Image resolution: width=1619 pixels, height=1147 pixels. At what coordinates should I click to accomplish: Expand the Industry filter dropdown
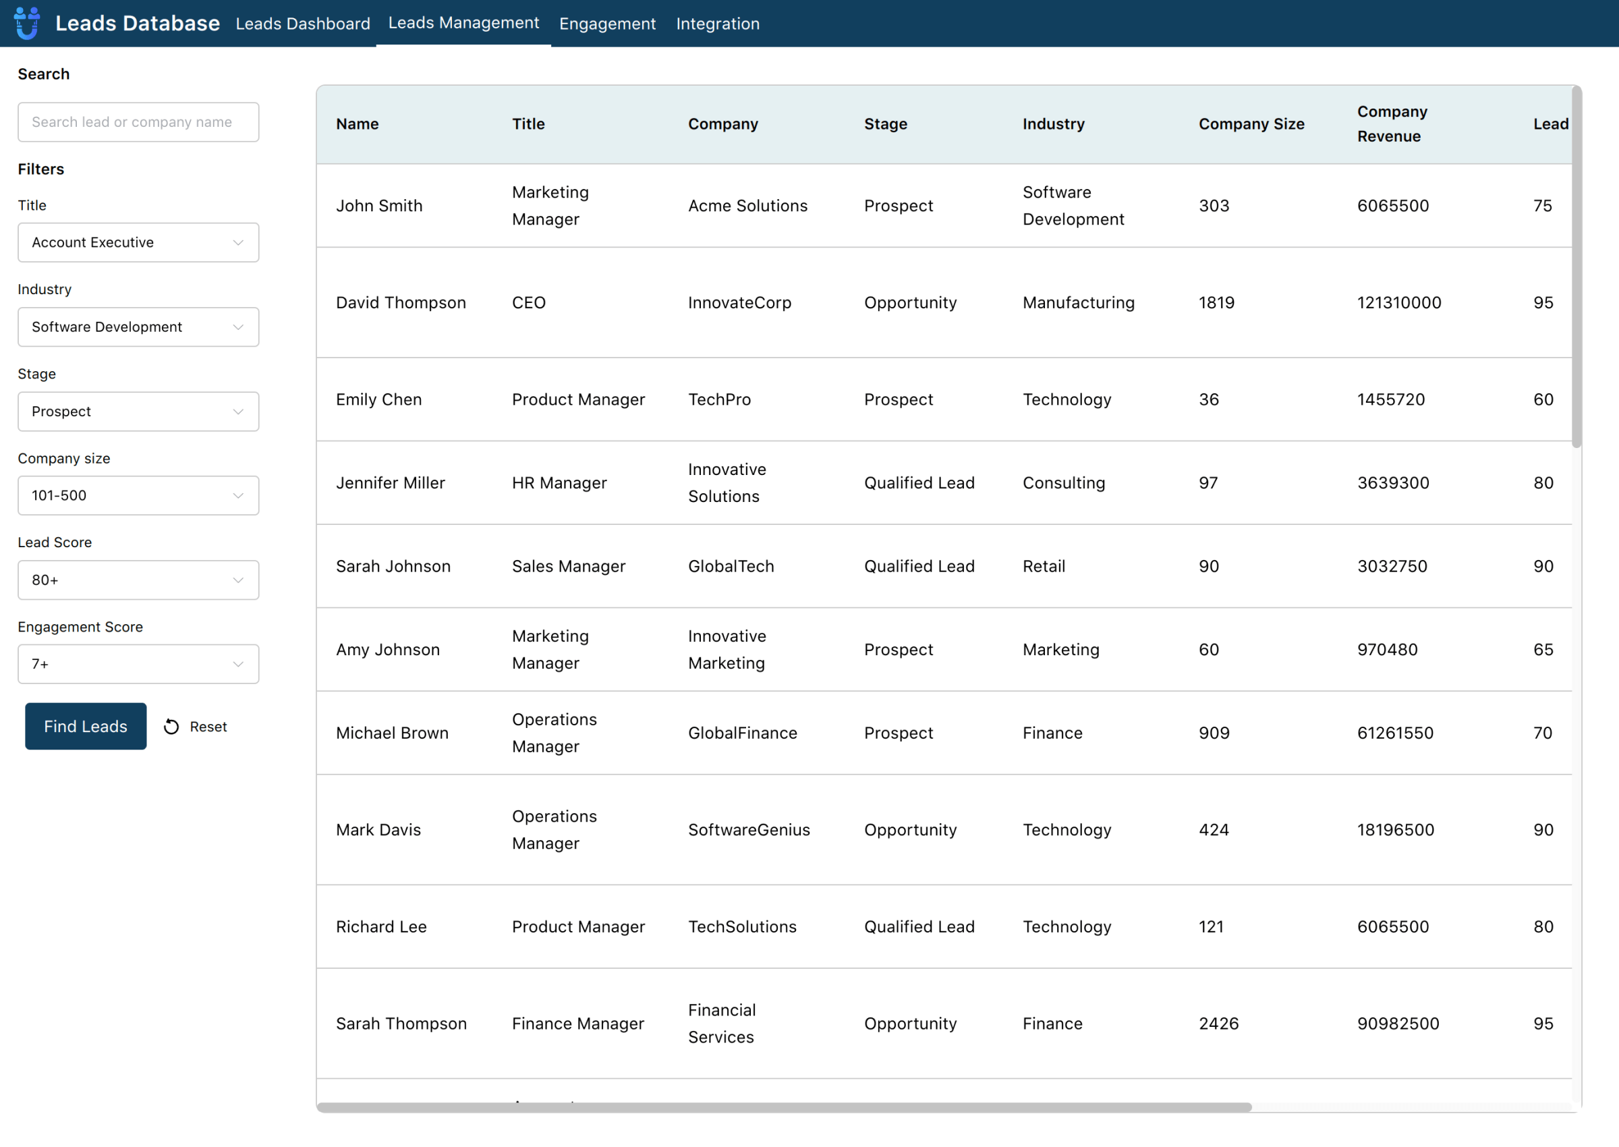138,327
